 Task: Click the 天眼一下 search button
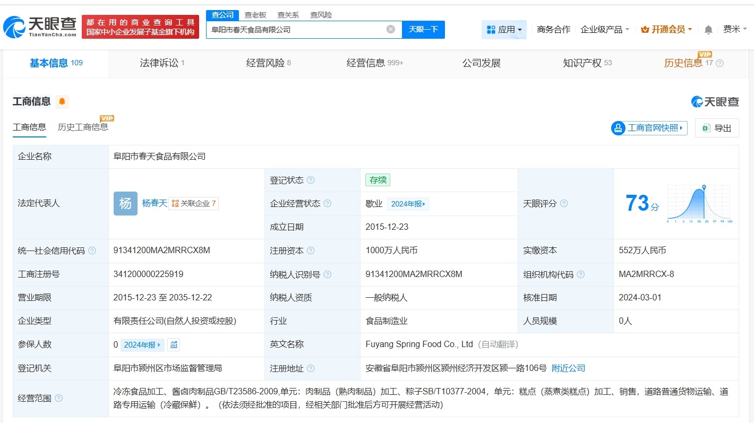[x=424, y=29]
